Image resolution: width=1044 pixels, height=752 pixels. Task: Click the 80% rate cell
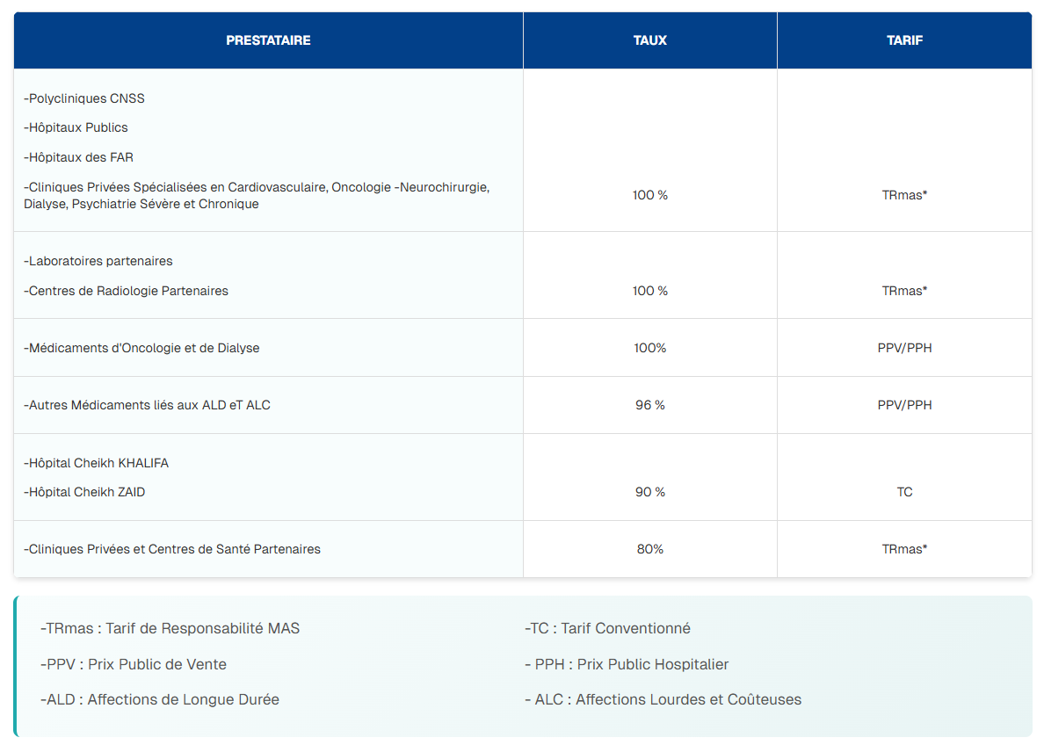coord(649,549)
